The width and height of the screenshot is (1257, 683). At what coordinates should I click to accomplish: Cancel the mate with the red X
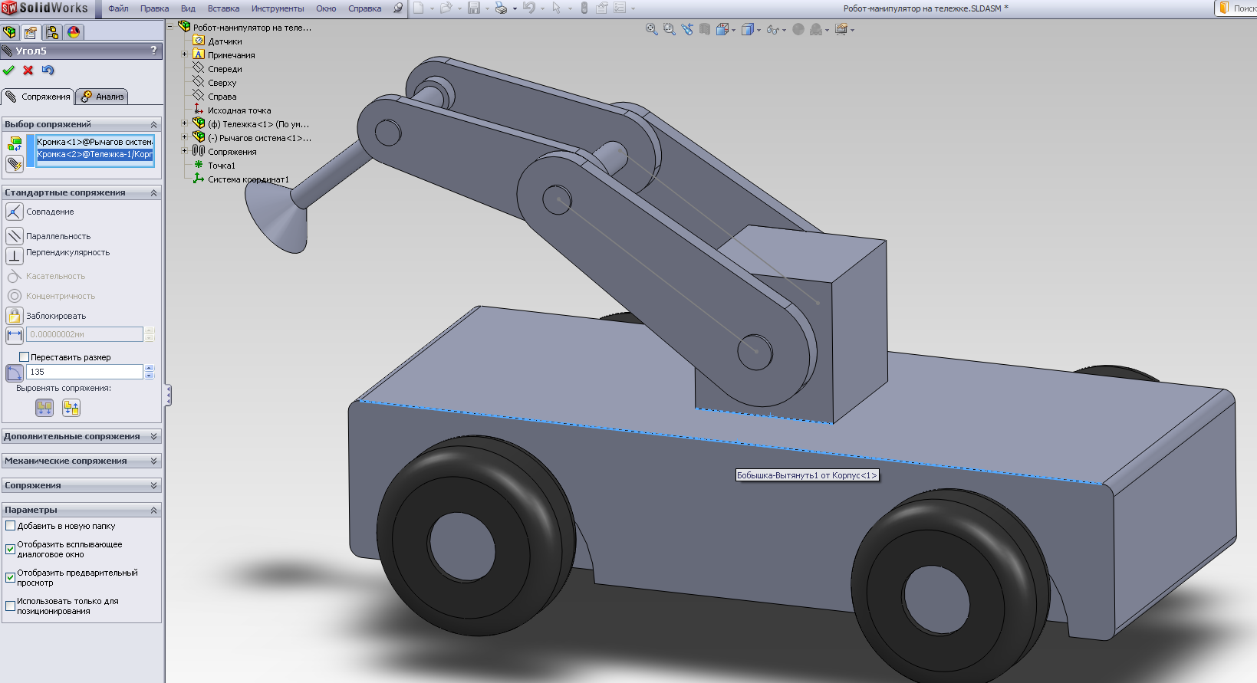coord(28,71)
